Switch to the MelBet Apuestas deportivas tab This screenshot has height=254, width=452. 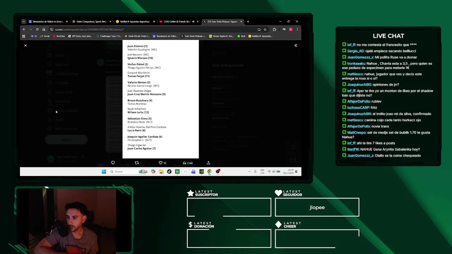click(135, 22)
